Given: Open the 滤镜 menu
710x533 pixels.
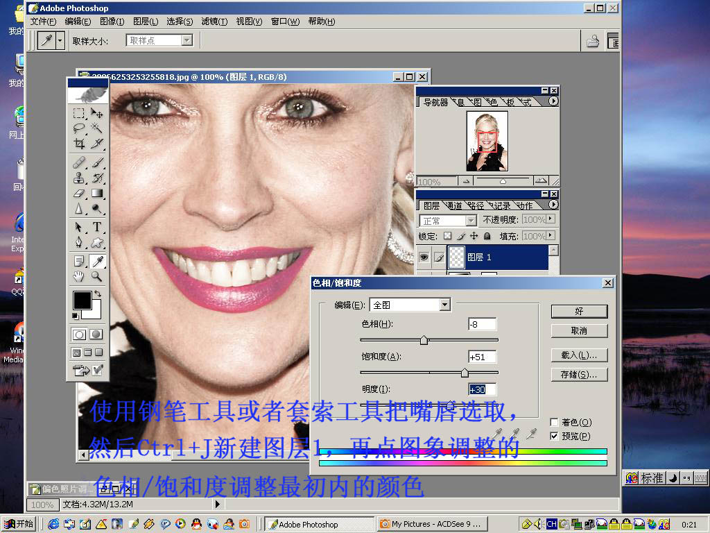Looking at the screenshot, I should tap(214, 22).
